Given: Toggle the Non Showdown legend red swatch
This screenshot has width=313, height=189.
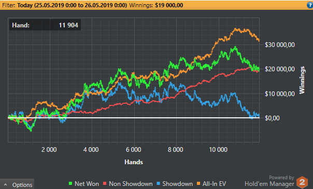Looking at the screenshot, I should 105,183.
